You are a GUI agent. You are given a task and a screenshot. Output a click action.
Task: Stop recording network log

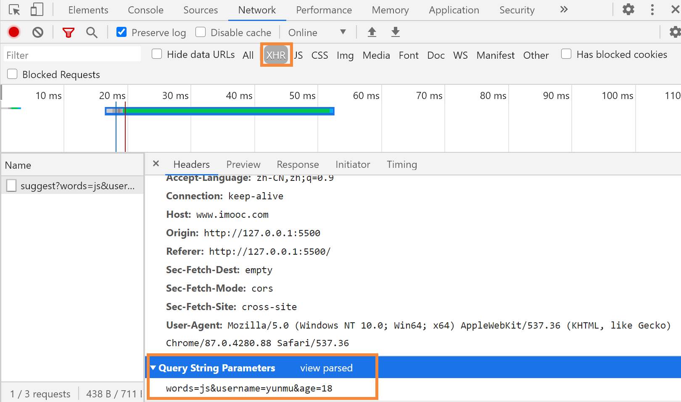click(x=14, y=32)
